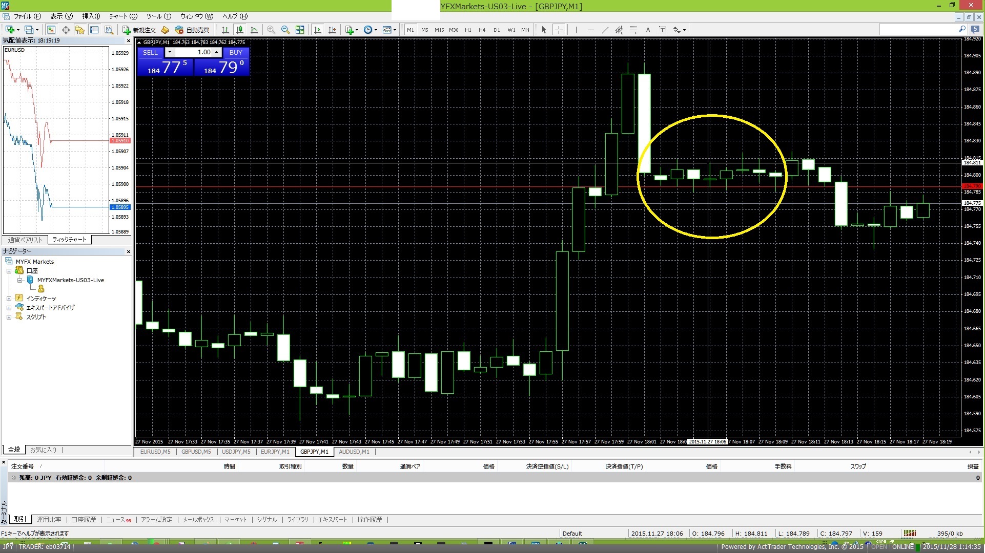Open the Strategy Tester magnifier icon
The image size is (985, 553).
[x=109, y=30]
